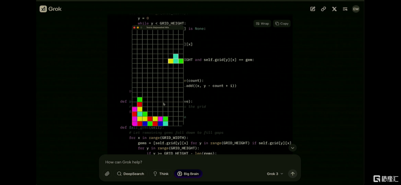Jump to bottom with the down chevron
Viewport: 401px width, 185px height.
293,147
